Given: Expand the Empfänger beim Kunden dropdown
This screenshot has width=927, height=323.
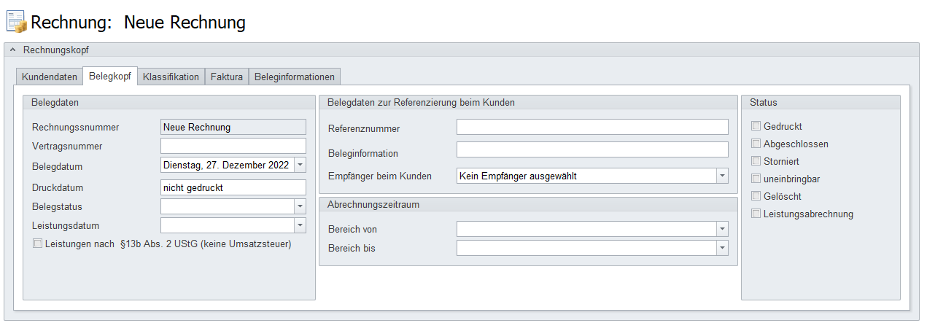Looking at the screenshot, I should point(721,176).
